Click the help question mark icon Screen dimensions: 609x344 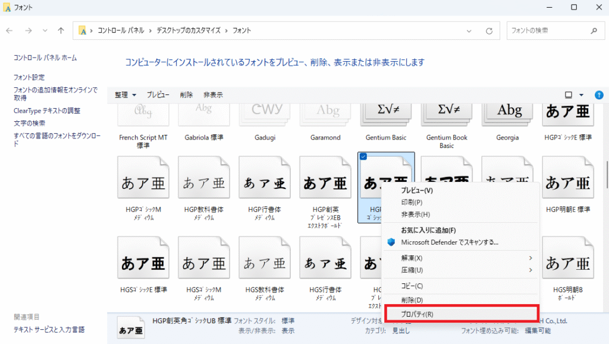(599, 95)
